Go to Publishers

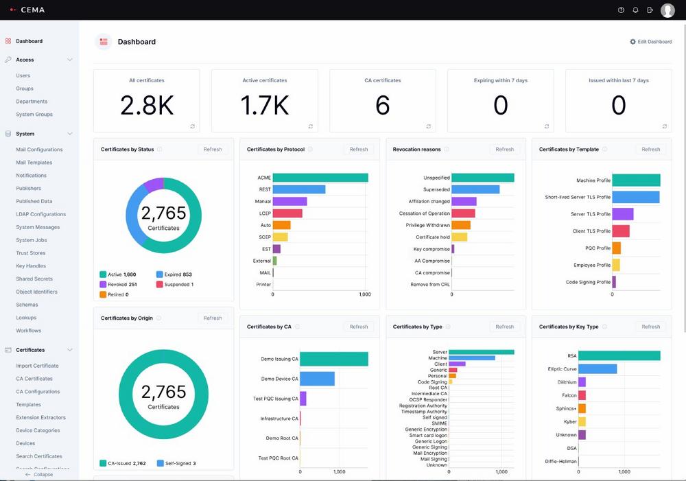[x=28, y=188]
